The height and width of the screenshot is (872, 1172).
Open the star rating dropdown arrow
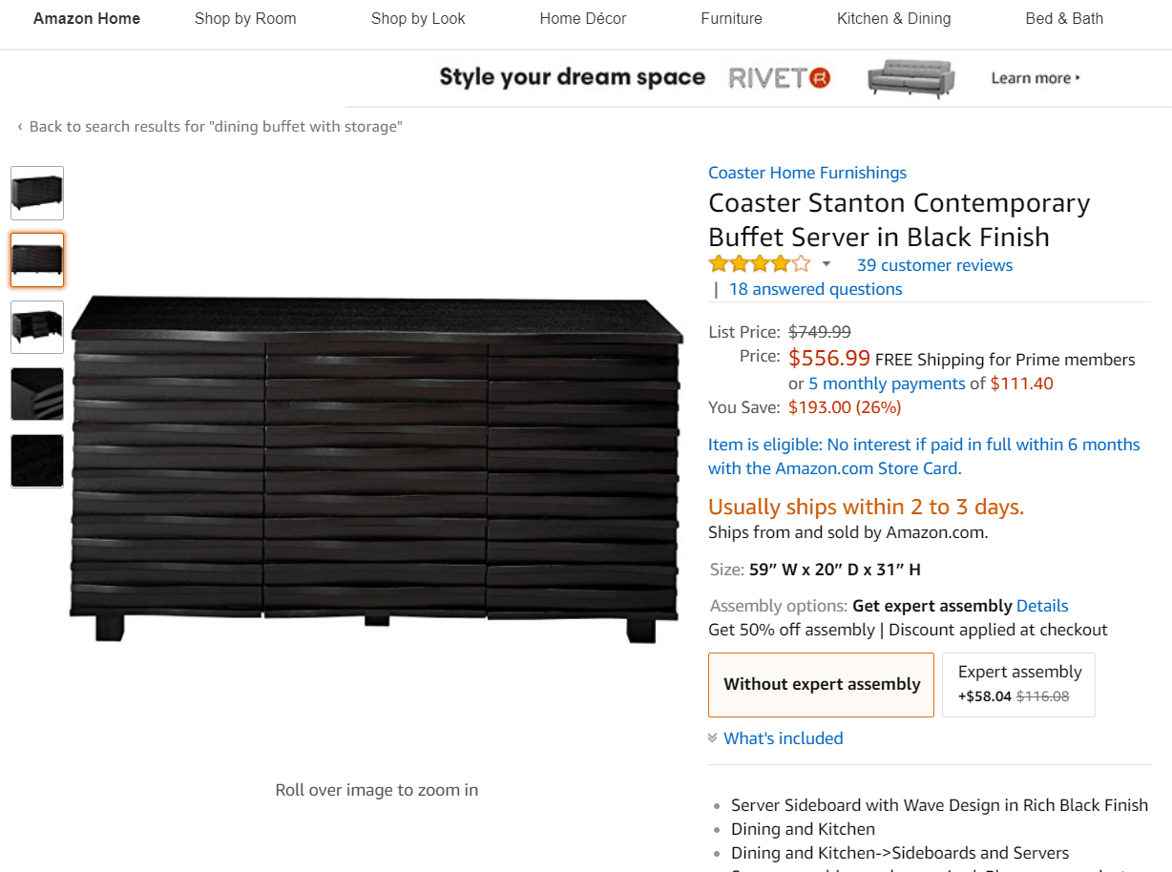(x=827, y=263)
